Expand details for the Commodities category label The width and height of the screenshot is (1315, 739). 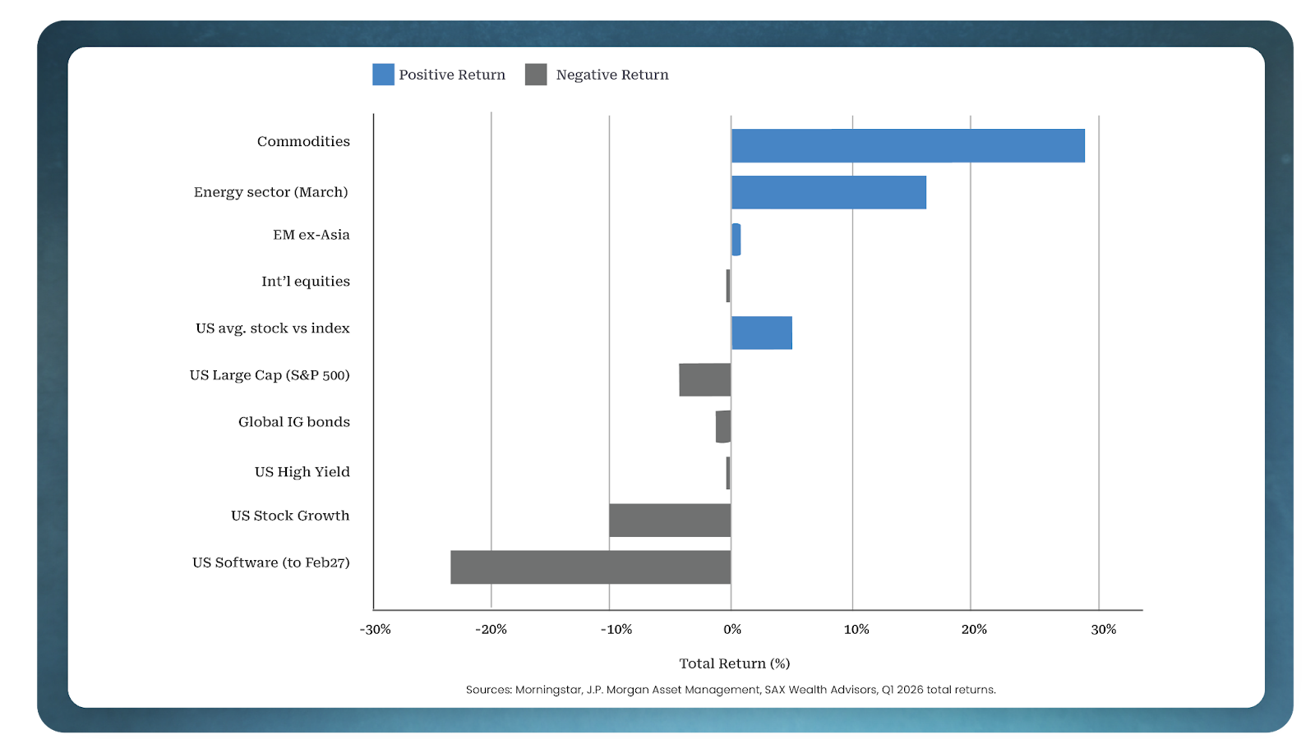click(303, 141)
